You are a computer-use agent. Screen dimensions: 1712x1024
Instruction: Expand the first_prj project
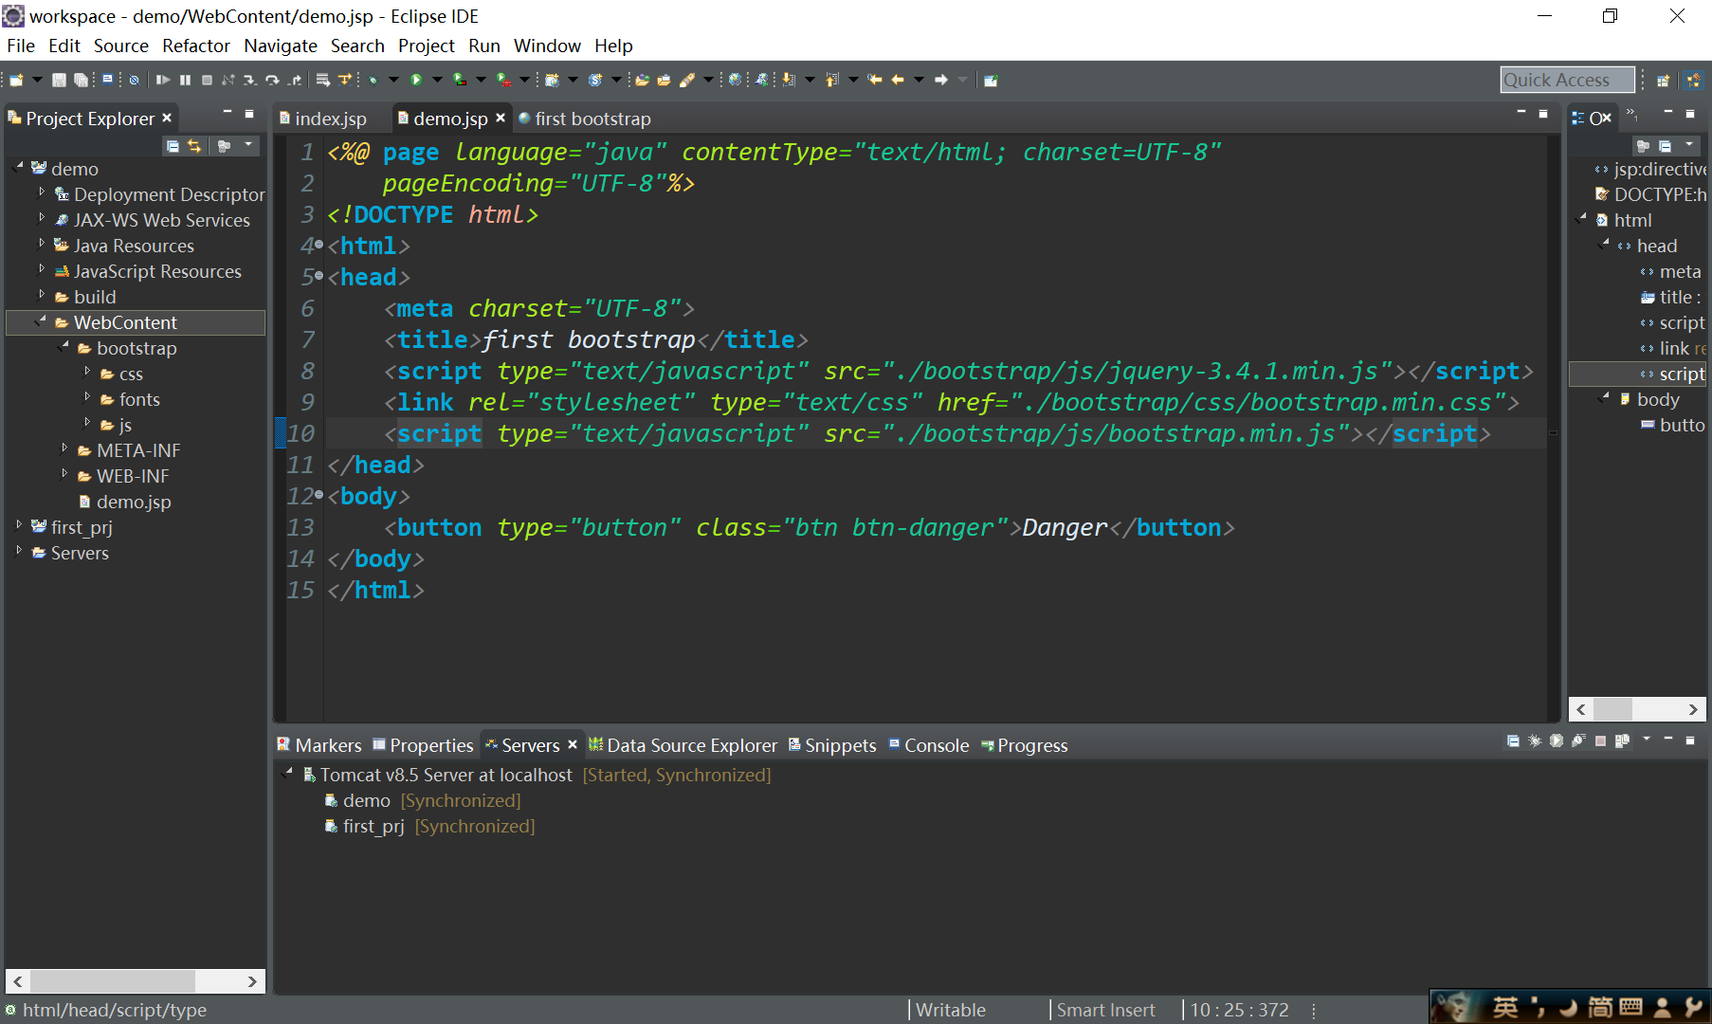click(x=20, y=527)
